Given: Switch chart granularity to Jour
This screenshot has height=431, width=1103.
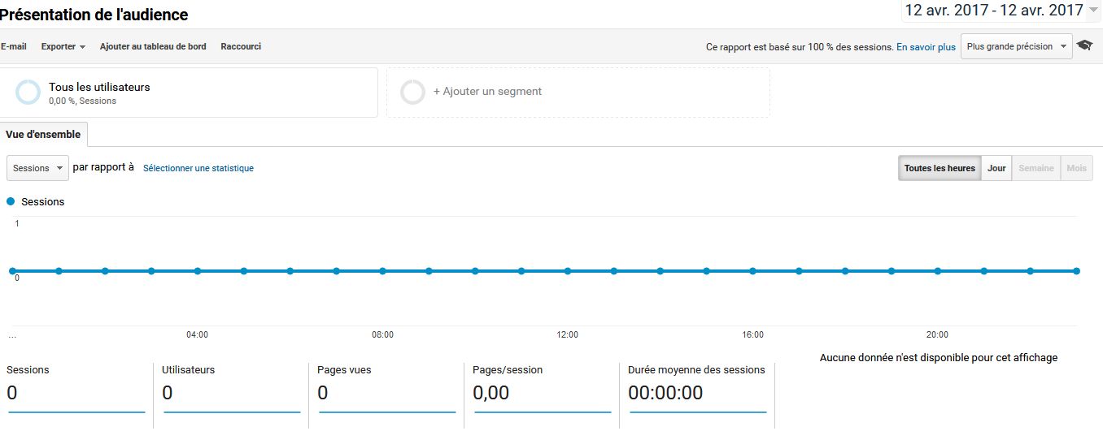Looking at the screenshot, I should coord(996,168).
